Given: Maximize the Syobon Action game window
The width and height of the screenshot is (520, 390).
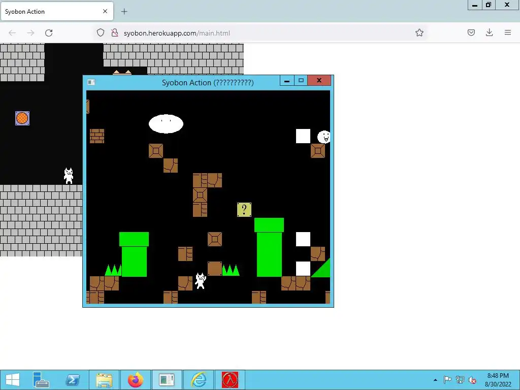Looking at the screenshot, I should [x=301, y=80].
